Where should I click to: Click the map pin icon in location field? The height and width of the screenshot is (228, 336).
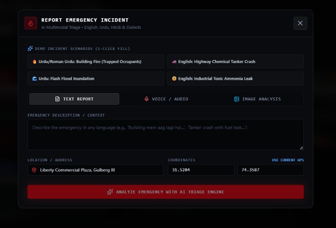click(x=34, y=170)
